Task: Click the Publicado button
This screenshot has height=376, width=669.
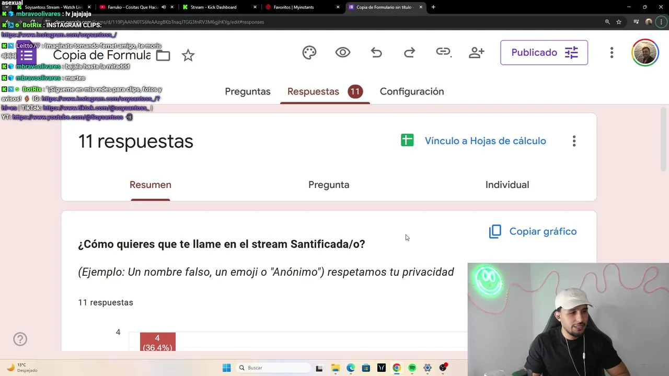Action: point(544,52)
